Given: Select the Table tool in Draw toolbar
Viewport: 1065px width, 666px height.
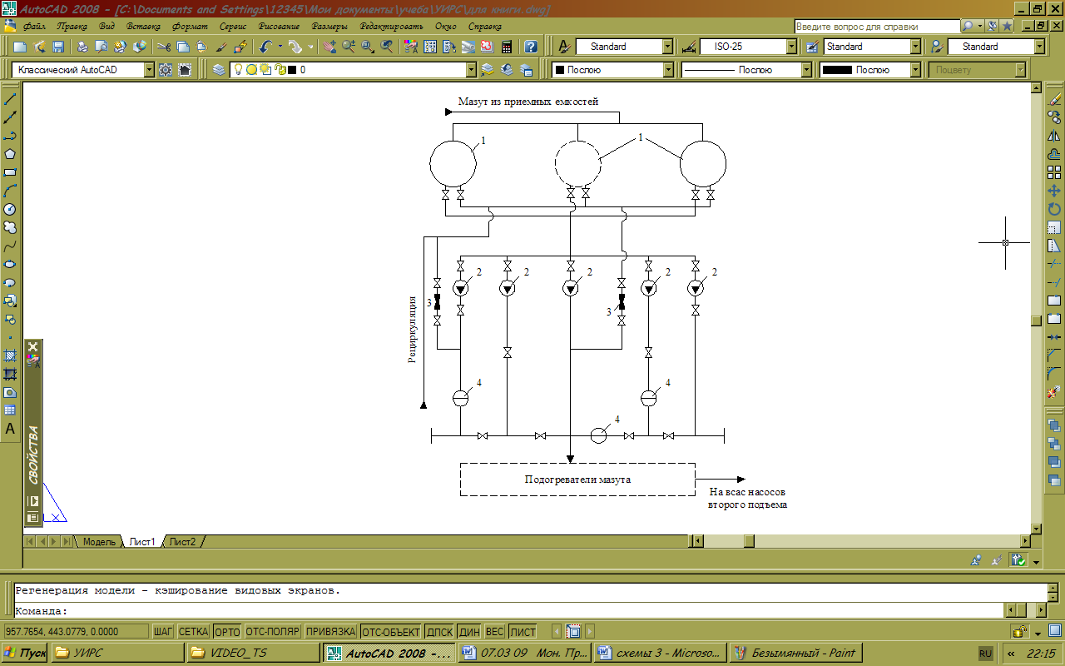Looking at the screenshot, I should (x=11, y=410).
